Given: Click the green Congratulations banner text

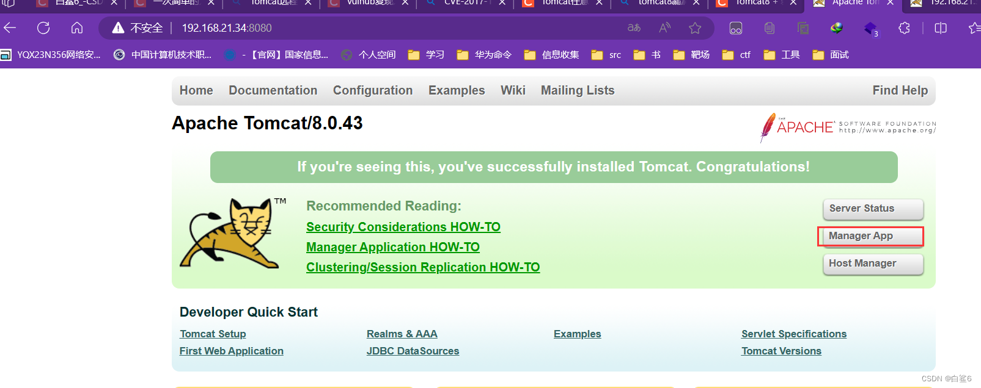Looking at the screenshot, I should click(554, 167).
